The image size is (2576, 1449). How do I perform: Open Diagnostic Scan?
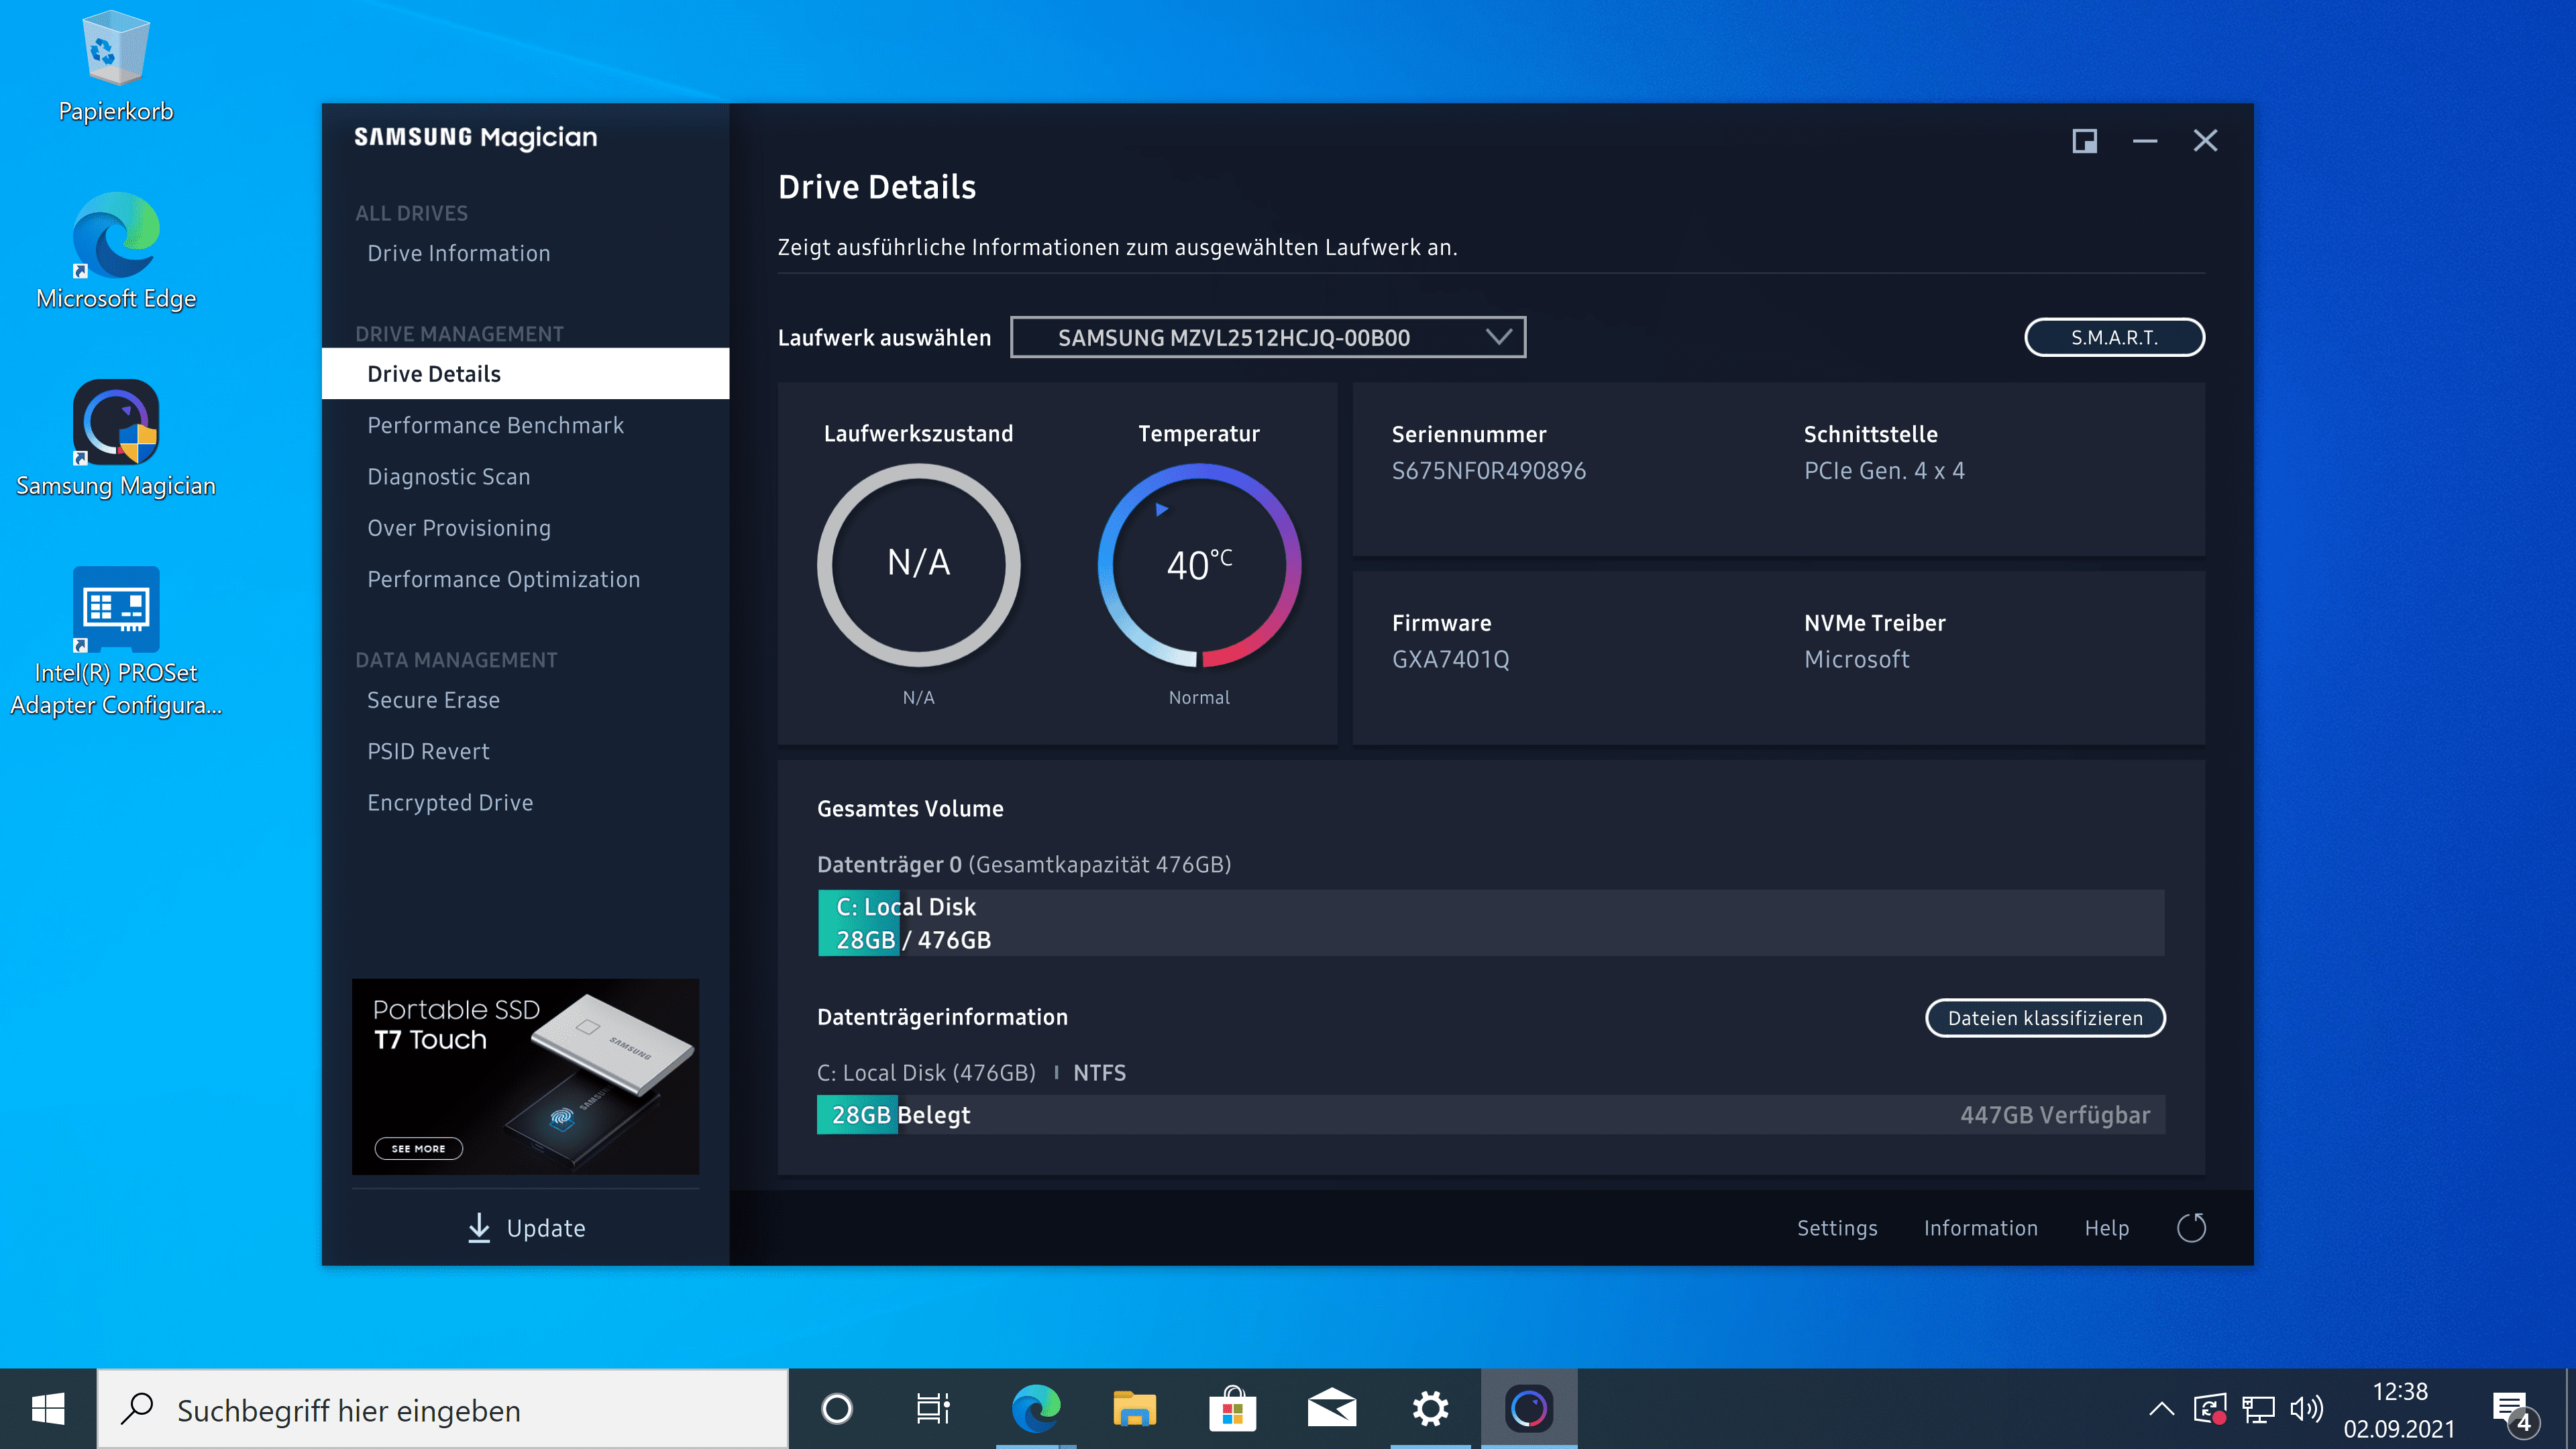(x=448, y=476)
